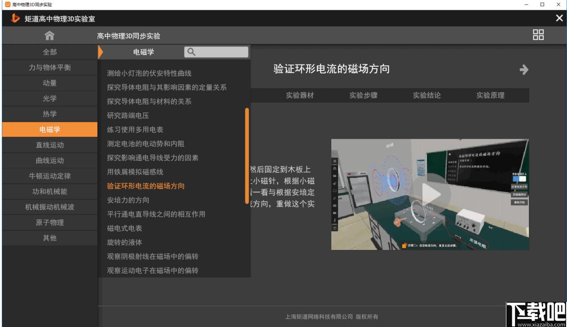This screenshot has height=327, width=567.
Task: Click the search input field
Action: tap(216, 52)
